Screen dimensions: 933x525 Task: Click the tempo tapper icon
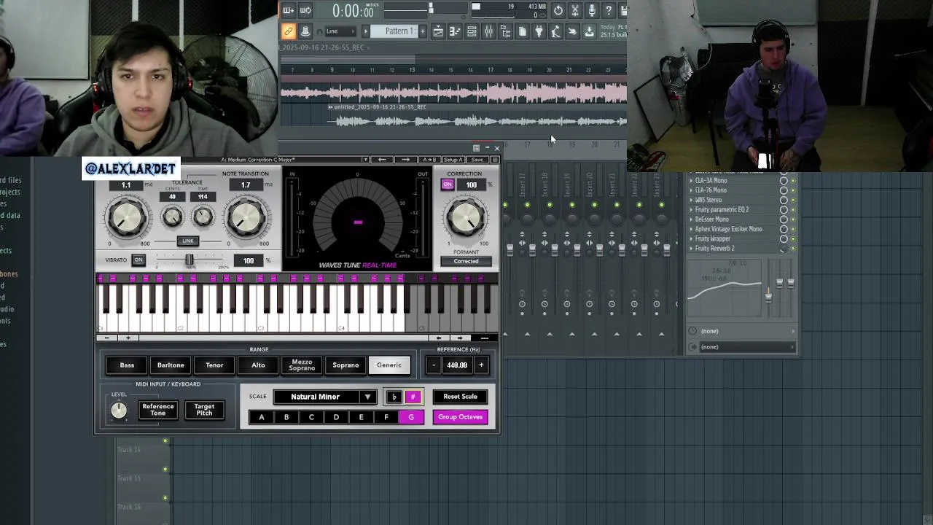click(x=555, y=31)
